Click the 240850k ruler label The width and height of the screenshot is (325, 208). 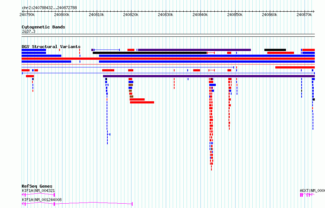(235, 15)
